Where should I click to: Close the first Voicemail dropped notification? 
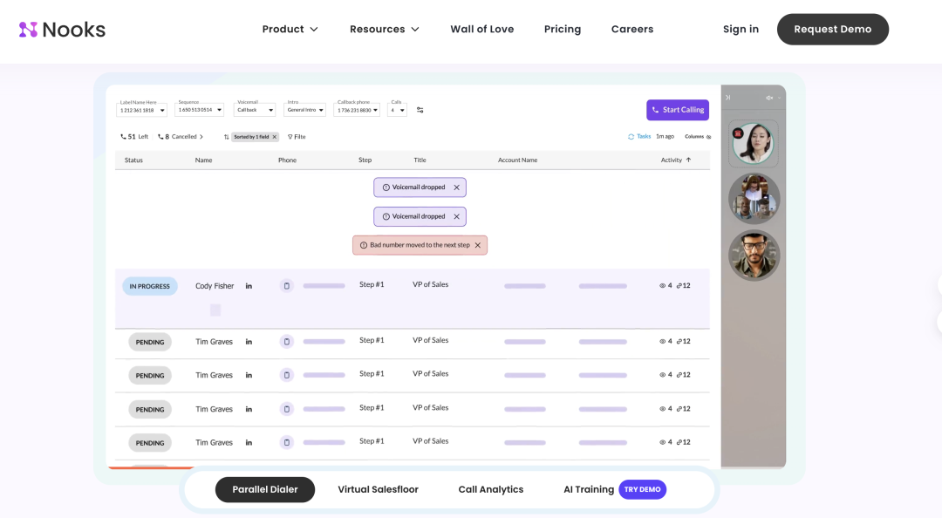(456, 187)
